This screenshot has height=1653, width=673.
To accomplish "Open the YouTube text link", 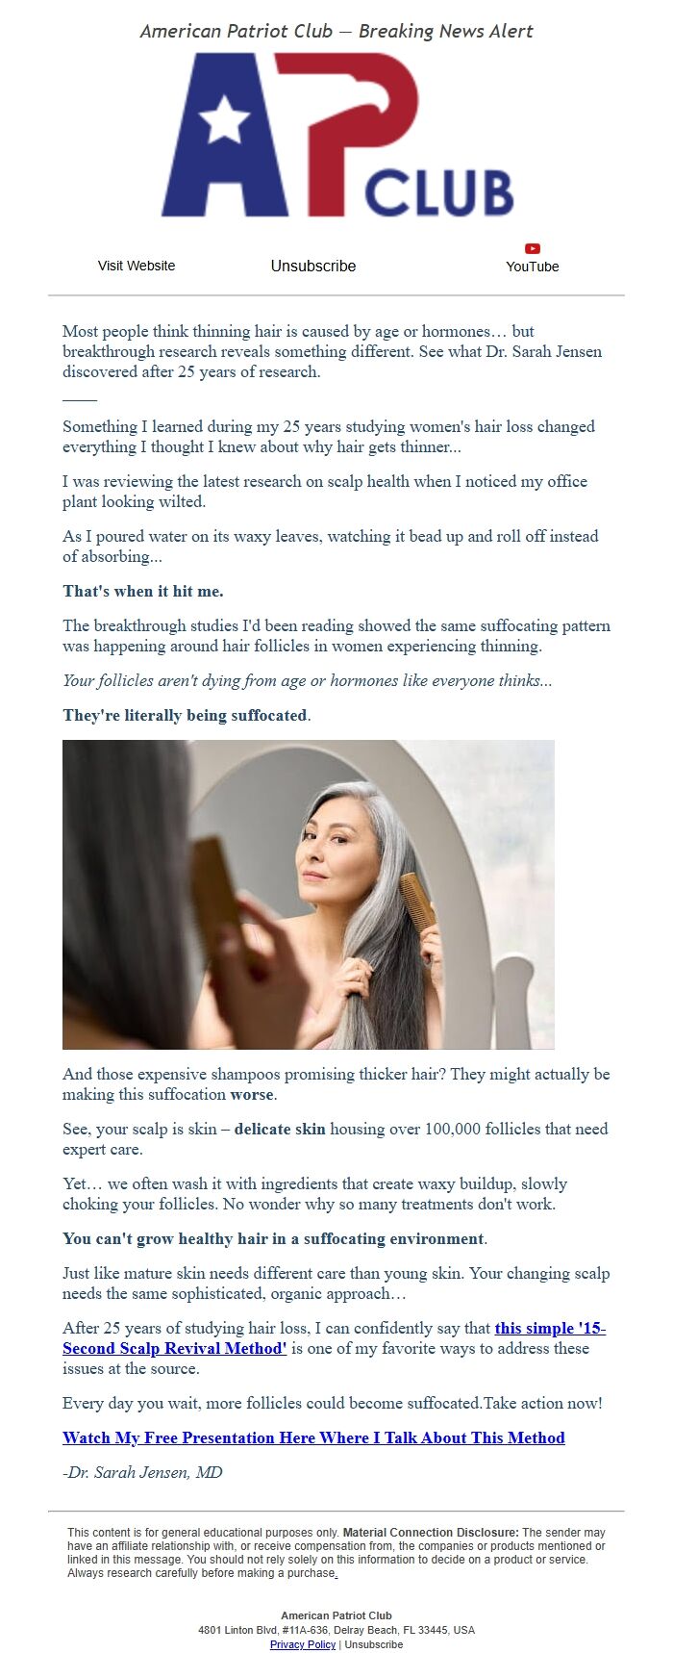I will pos(533,267).
